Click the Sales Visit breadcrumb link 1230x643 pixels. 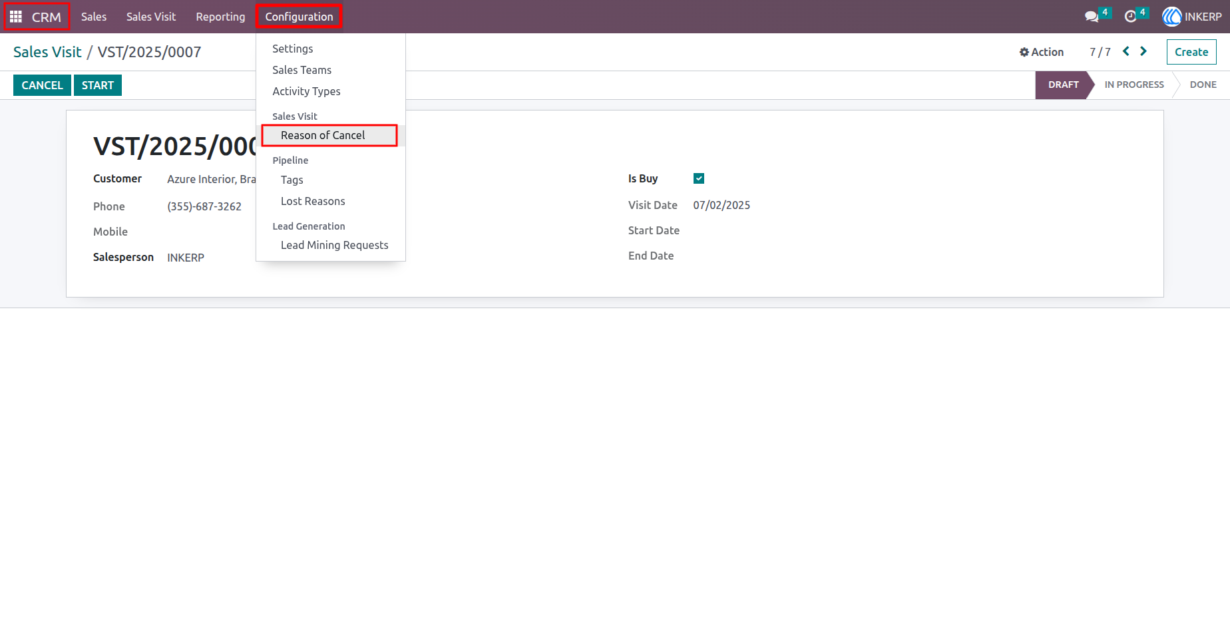[x=47, y=52]
